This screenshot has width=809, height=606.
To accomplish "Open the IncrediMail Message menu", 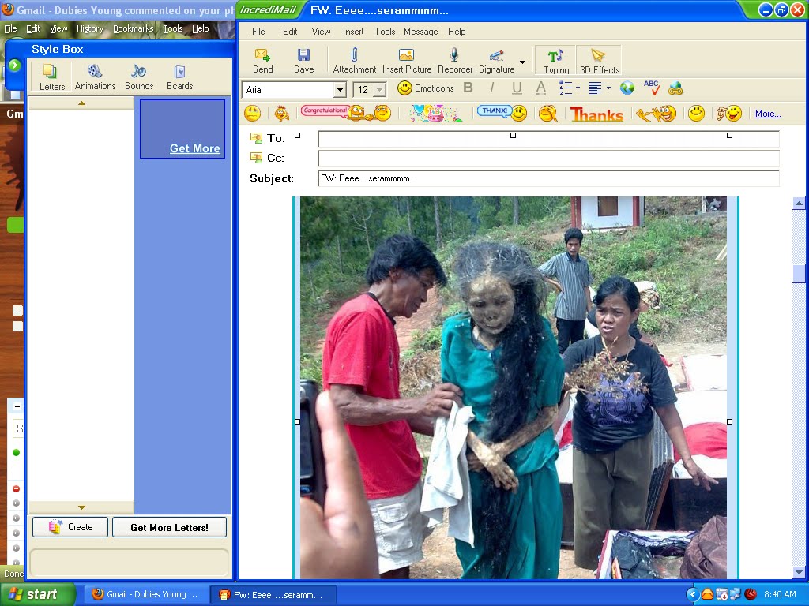I will point(420,32).
